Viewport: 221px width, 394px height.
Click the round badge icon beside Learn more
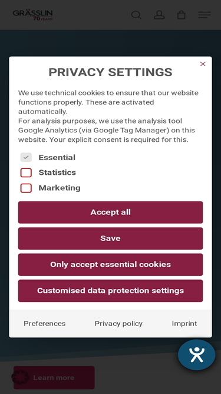pyautogui.click(x=20, y=377)
